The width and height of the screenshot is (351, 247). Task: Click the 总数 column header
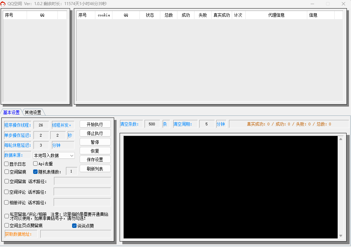tap(169, 15)
